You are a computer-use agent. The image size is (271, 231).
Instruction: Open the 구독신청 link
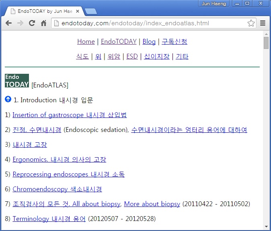click(175, 42)
